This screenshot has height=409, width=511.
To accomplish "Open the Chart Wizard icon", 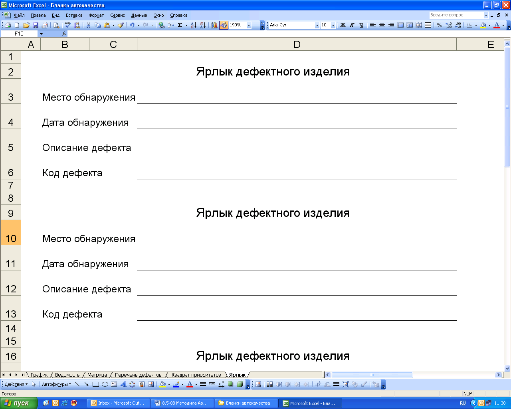I will [x=214, y=25].
